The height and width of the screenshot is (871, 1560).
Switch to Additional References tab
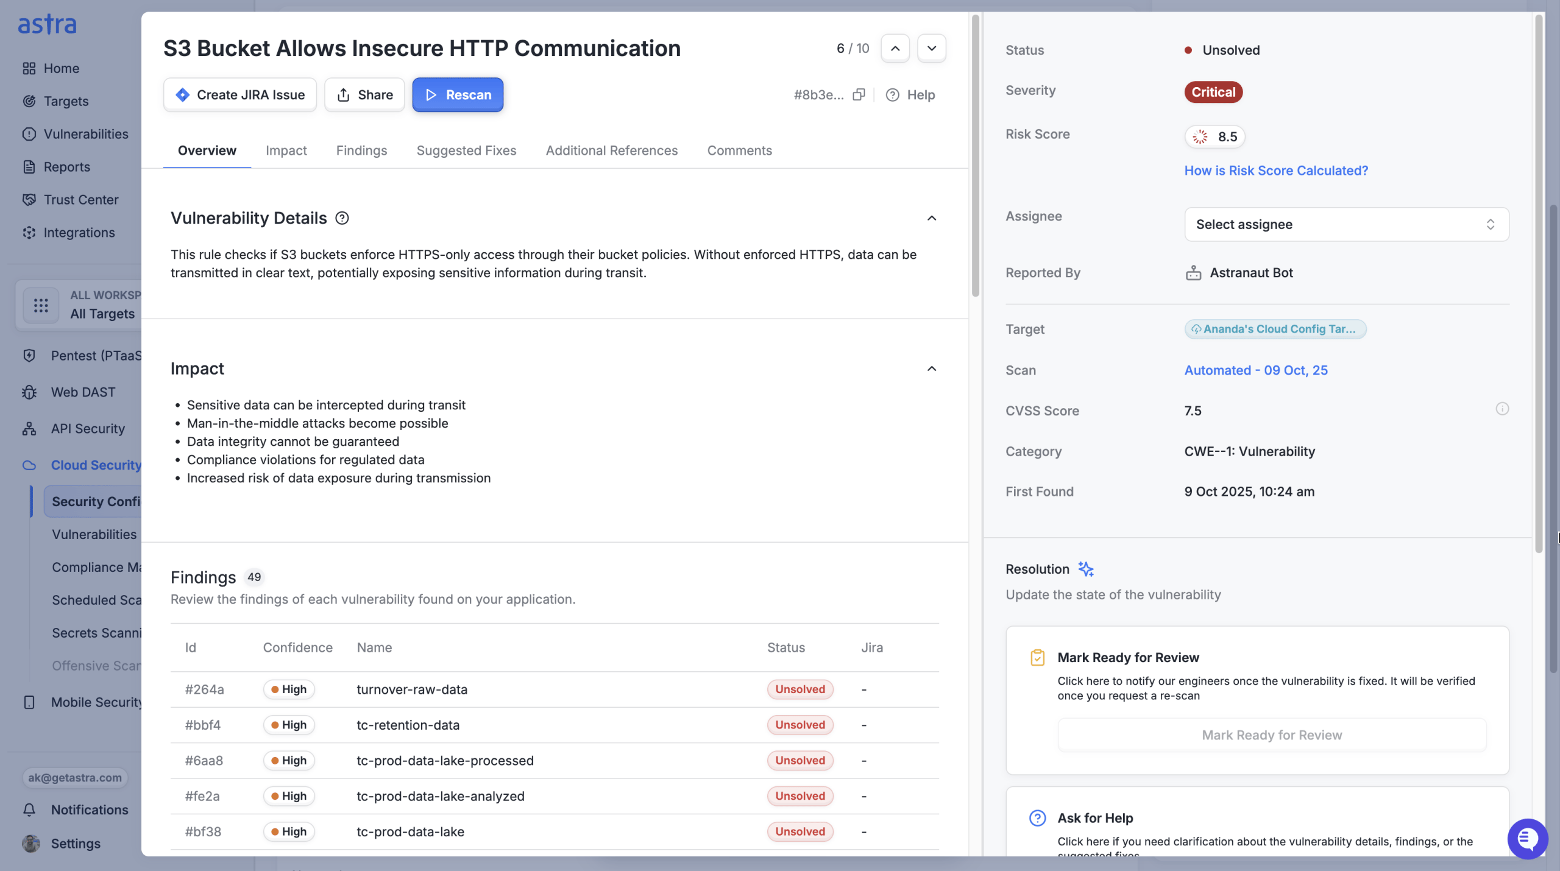tap(612, 150)
